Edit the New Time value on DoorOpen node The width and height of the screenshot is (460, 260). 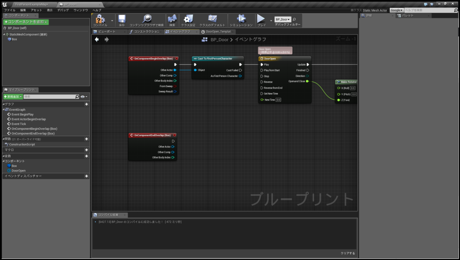278,100
